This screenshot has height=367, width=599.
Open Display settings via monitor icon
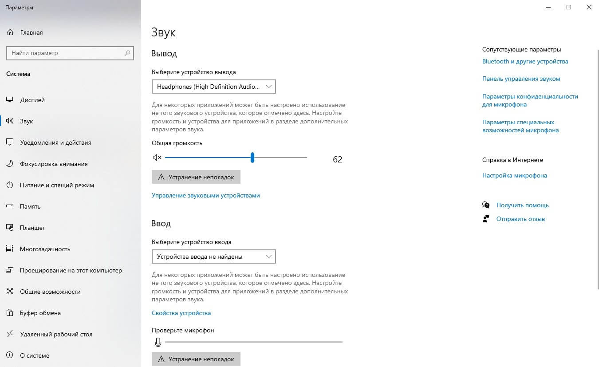point(10,100)
